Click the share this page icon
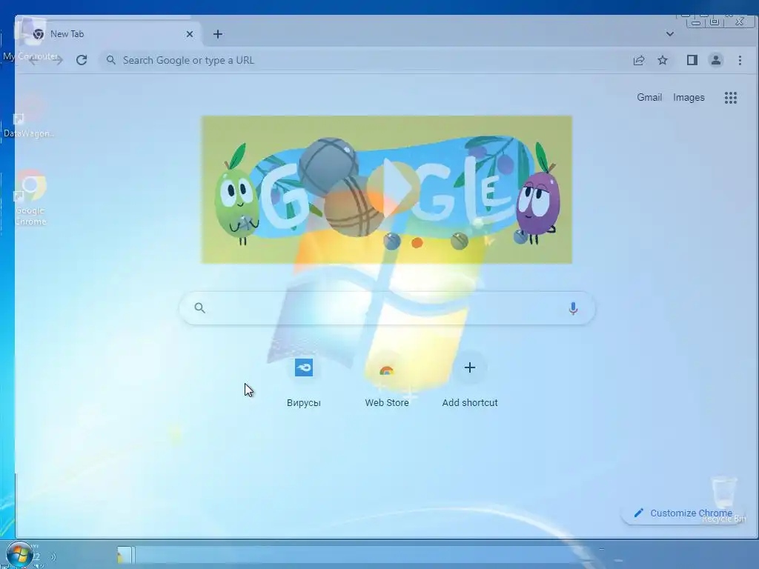This screenshot has width=759, height=569. point(639,60)
